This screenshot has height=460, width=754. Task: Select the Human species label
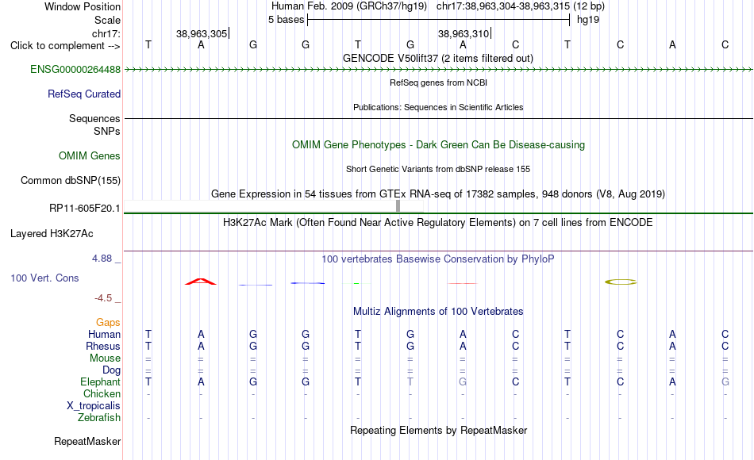click(x=104, y=334)
